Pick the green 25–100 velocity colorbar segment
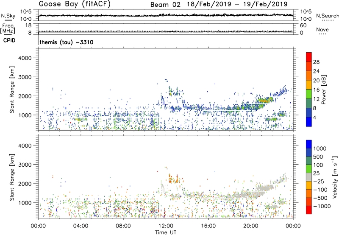Image resolution: width=339 pixels, height=235 pixels. click(309, 169)
